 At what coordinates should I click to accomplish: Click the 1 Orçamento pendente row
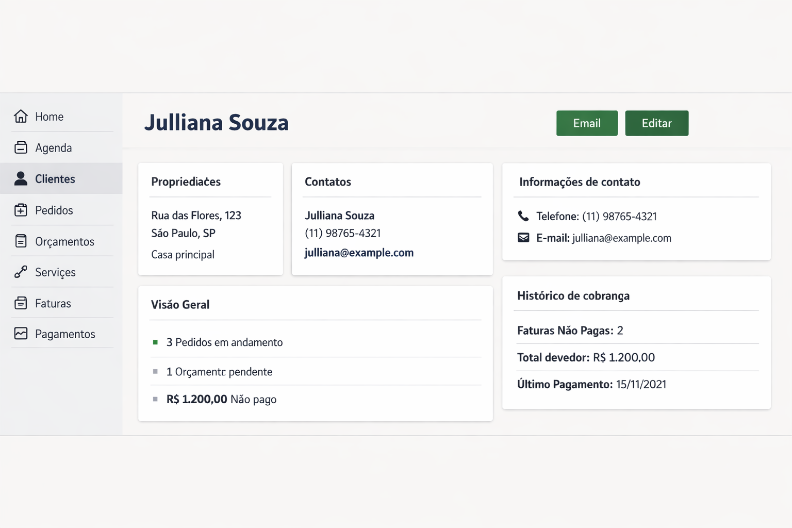219,372
